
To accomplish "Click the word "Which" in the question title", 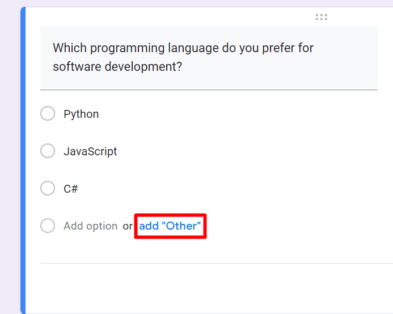I will click(69, 48).
